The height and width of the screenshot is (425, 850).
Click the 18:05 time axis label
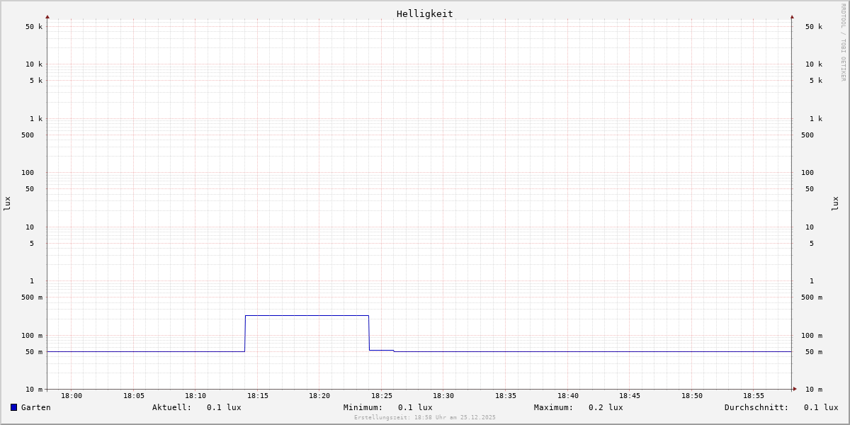pos(134,396)
